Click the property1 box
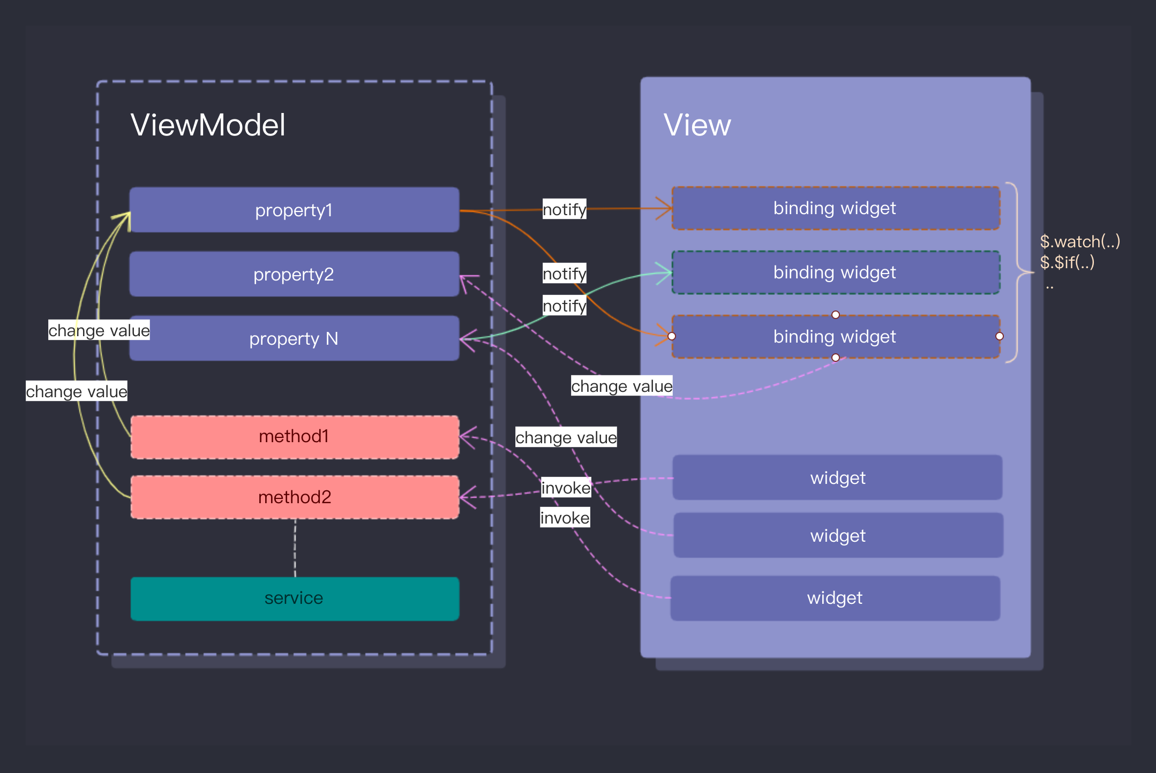Screen dimensions: 1156x773 point(294,210)
